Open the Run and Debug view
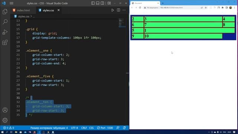Screen dimensions: 238x134 pos(5,32)
